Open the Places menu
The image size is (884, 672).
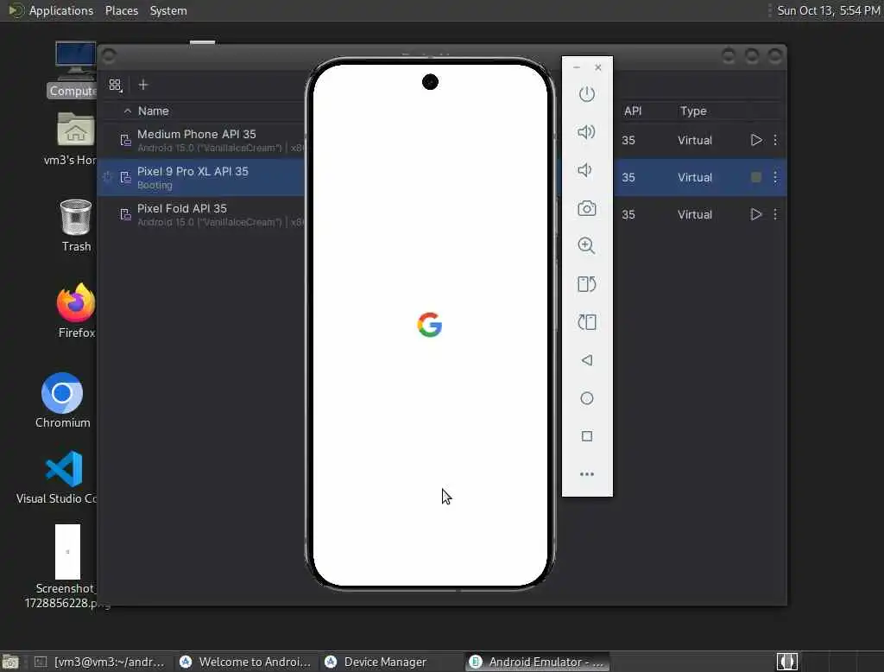tap(121, 10)
